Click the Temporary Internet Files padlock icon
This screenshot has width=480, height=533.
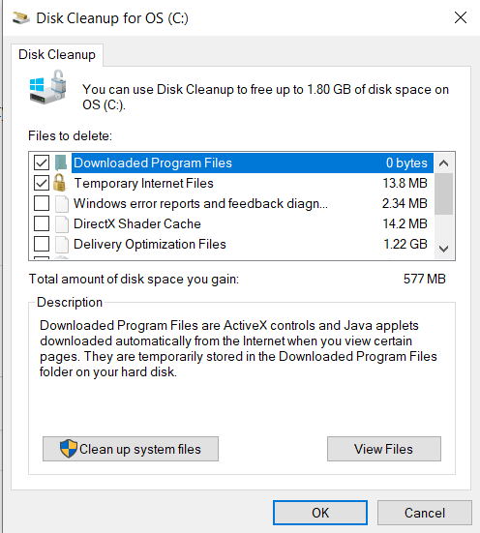pyautogui.click(x=60, y=183)
